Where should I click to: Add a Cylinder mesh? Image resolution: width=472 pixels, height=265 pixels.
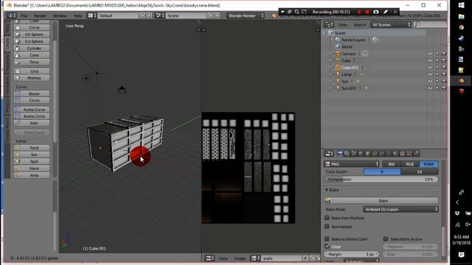click(32, 48)
